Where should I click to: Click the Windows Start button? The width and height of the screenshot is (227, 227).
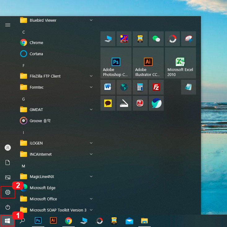point(7,221)
